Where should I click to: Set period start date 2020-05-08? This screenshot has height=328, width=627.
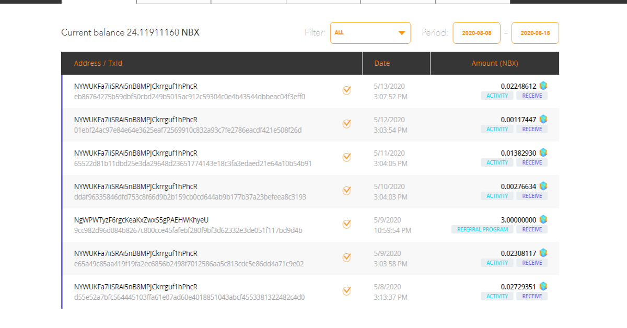click(477, 32)
